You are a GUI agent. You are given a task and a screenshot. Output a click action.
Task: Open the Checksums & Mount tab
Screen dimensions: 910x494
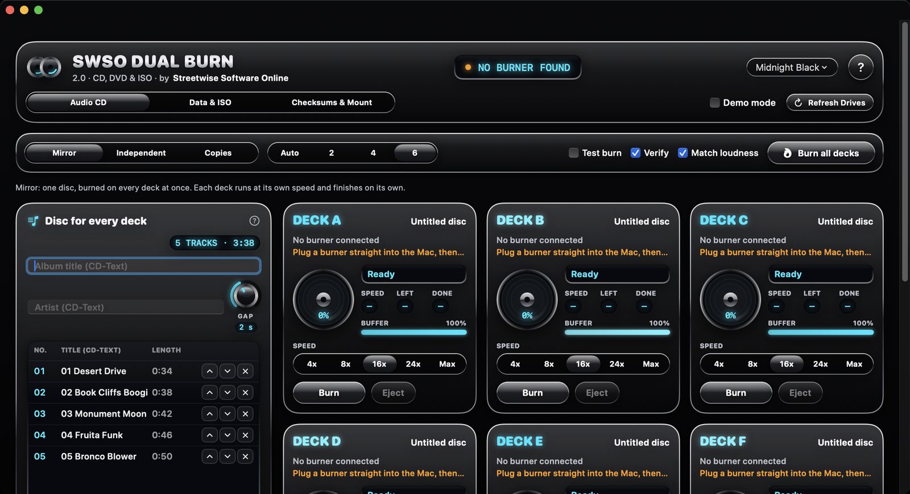click(332, 102)
